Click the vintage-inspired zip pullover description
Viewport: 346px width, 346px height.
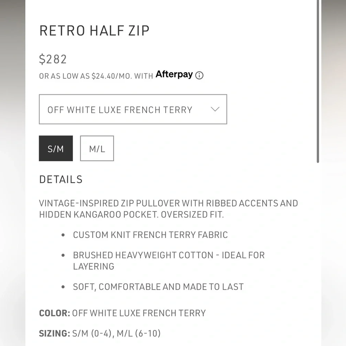click(x=168, y=203)
